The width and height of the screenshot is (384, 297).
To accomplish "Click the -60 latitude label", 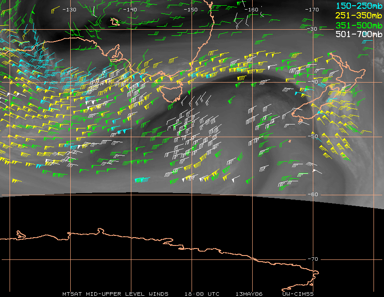I will point(313,194).
